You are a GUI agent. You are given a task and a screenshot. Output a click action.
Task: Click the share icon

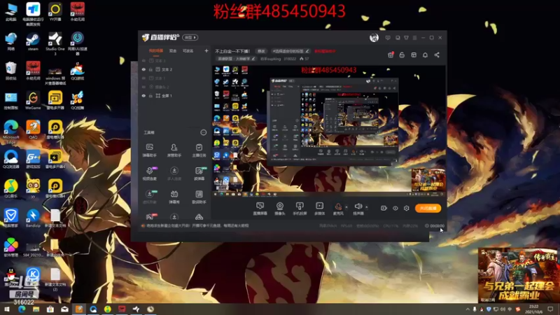(x=437, y=55)
